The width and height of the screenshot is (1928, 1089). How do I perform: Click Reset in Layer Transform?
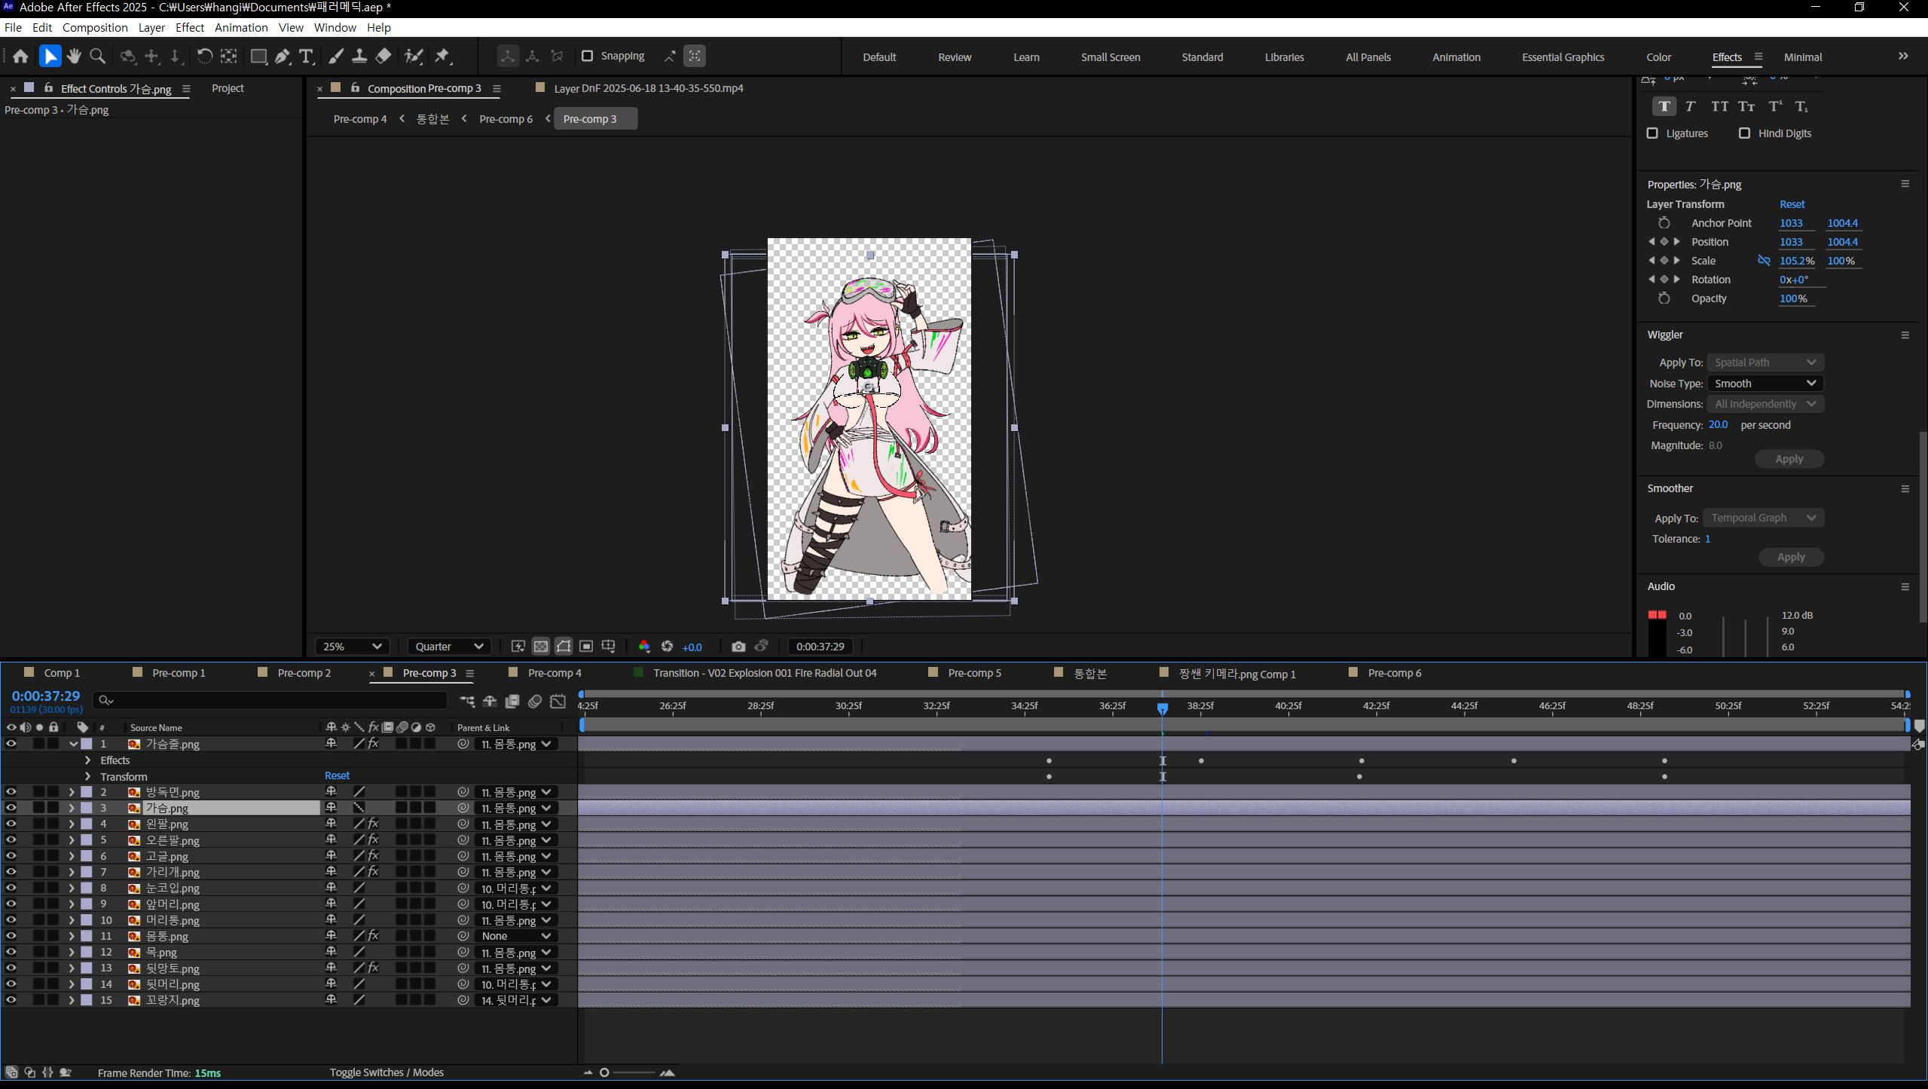pyautogui.click(x=1792, y=204)
